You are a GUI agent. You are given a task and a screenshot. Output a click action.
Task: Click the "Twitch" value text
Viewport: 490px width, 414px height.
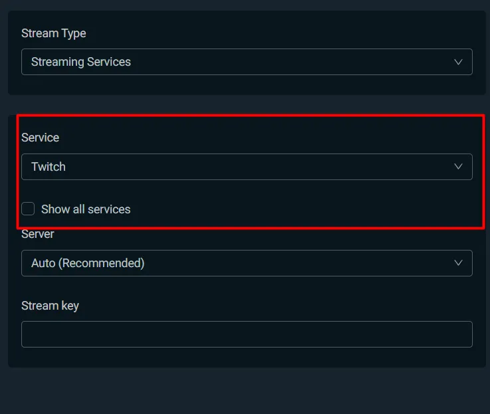(49, 167)
